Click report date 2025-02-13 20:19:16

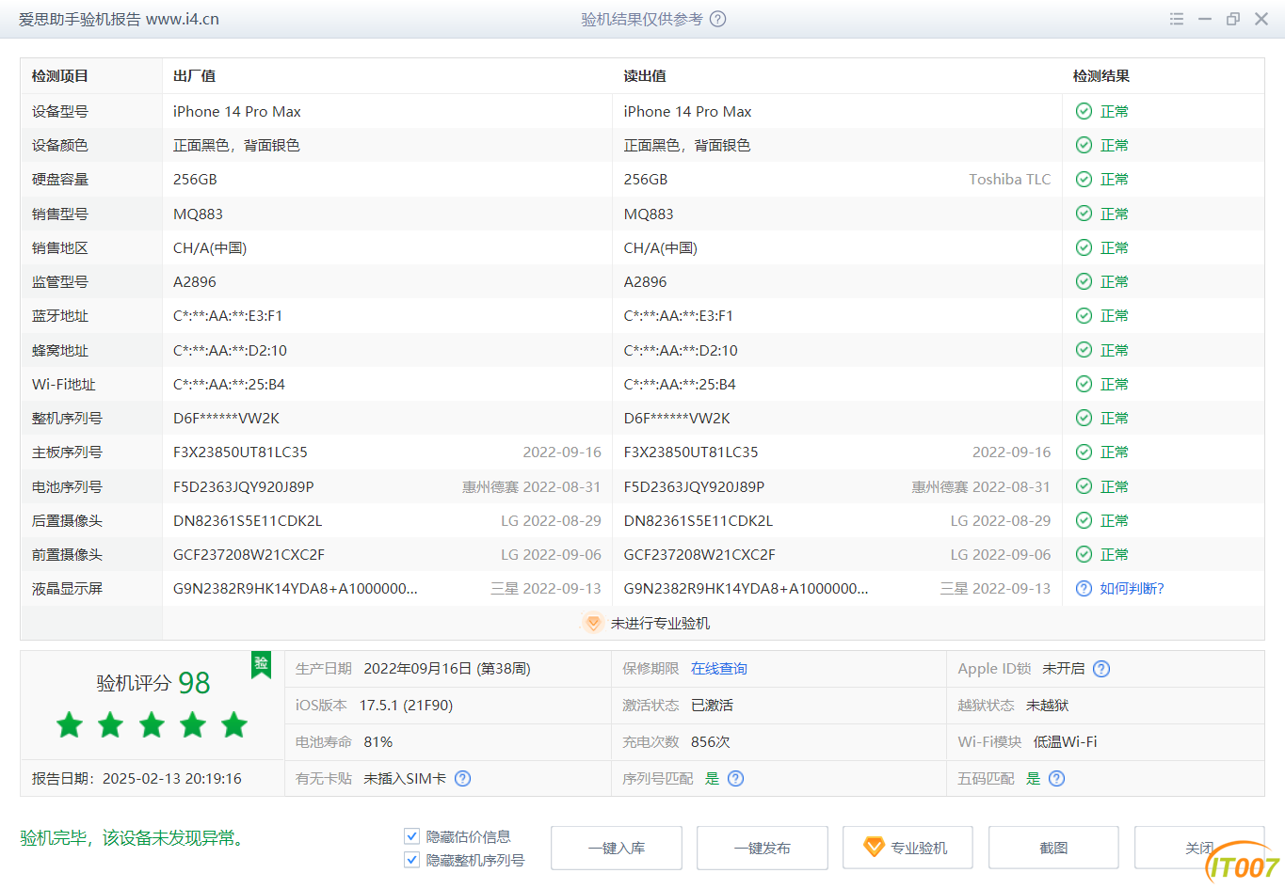click(172, 778)
